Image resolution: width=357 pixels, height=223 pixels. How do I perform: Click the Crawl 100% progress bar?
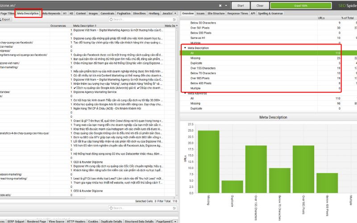(301, 5)
